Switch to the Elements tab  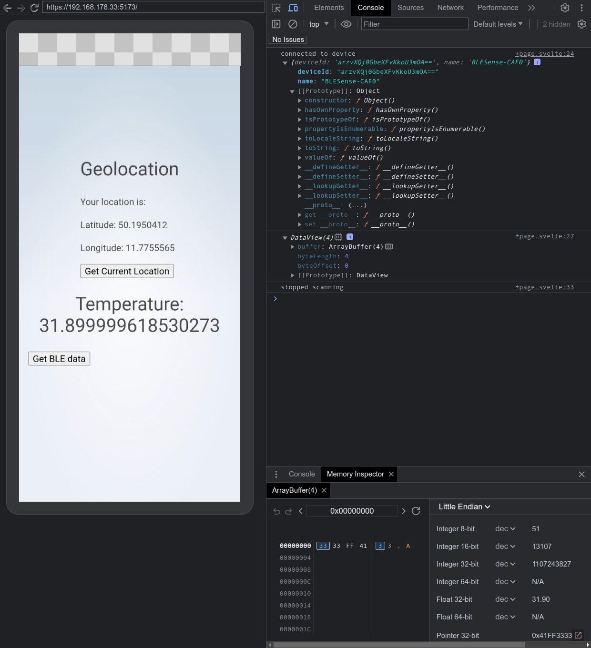tap(329, 8)
